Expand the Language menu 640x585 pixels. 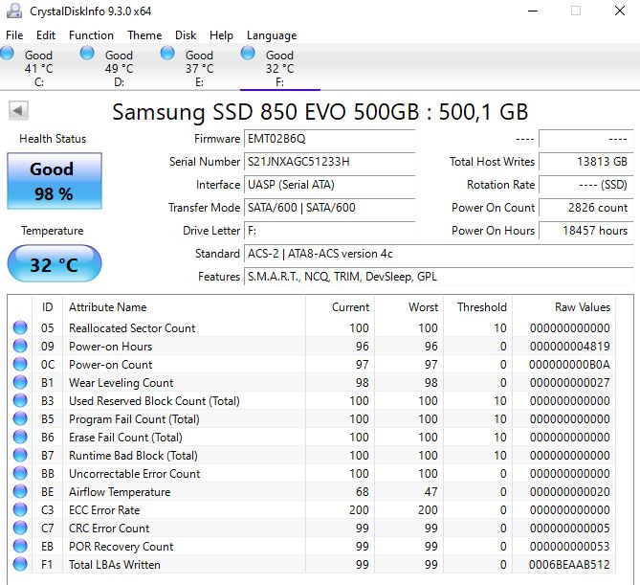[x=272, y=35]
